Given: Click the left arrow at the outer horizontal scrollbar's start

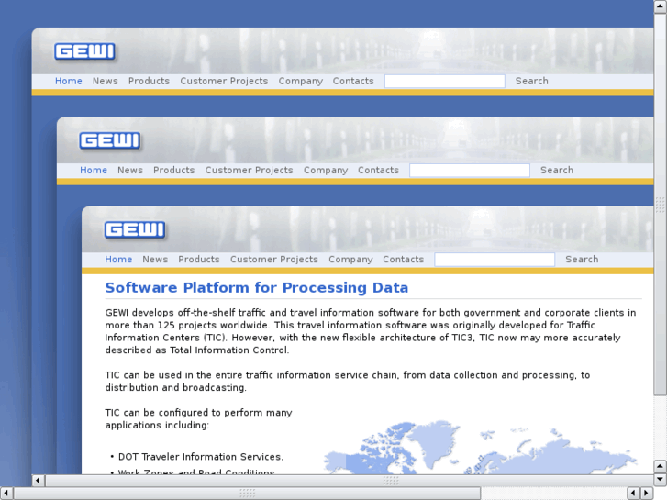Looking at the screenshot, I should coord(6,494).
